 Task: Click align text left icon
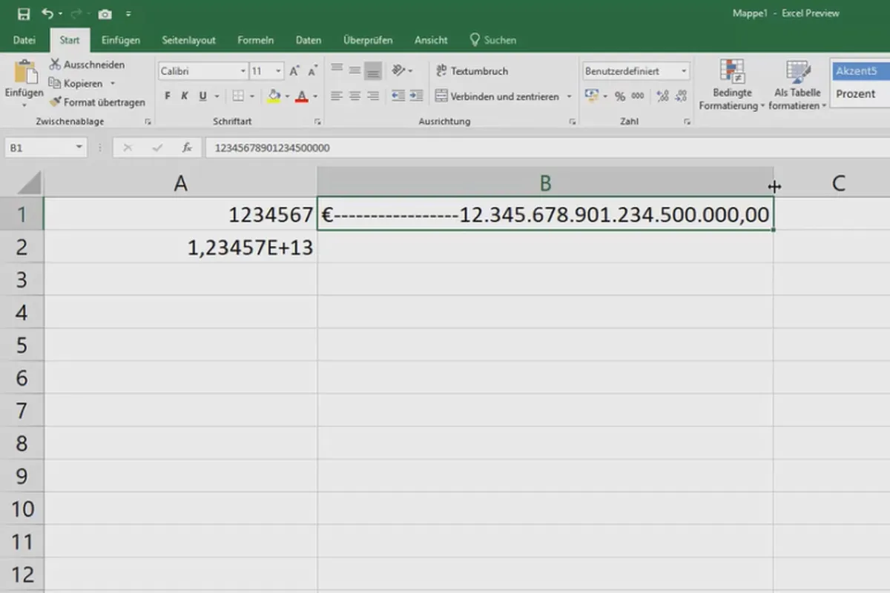(x=337, y=96)
